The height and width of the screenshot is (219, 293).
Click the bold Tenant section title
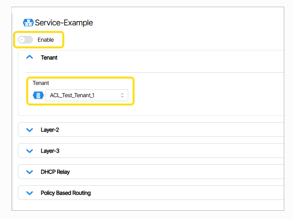pyautogui.click(x=49, y=58)
